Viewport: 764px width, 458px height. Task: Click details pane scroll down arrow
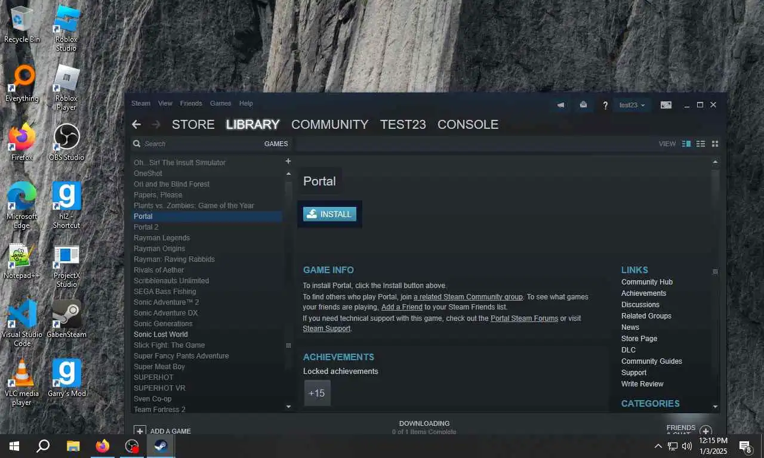pyautogui.click(x=715, y=407)
